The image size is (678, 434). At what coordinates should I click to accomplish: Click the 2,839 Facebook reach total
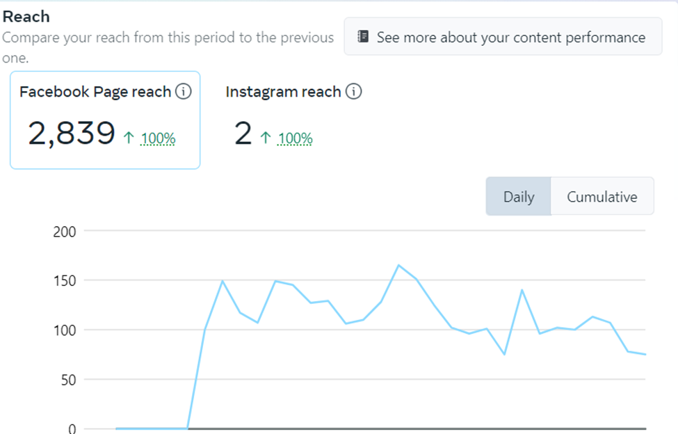pyautogui.click(x=71, y=134)
